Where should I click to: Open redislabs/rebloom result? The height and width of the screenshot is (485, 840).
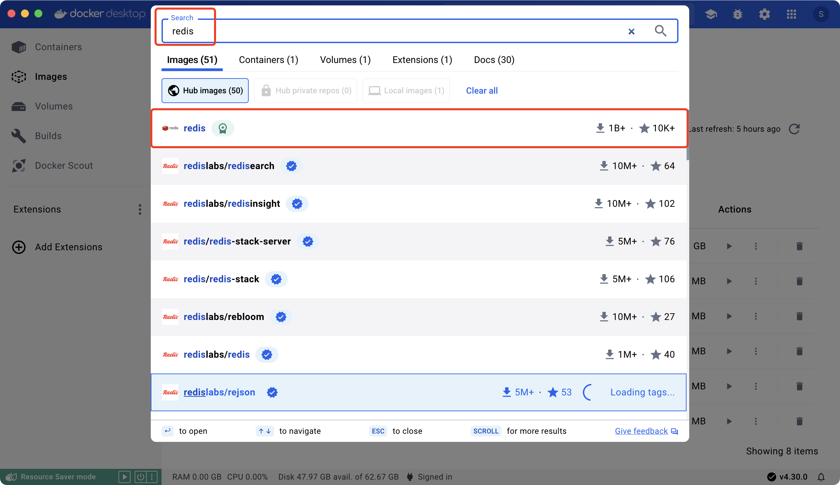click(419, 317)
